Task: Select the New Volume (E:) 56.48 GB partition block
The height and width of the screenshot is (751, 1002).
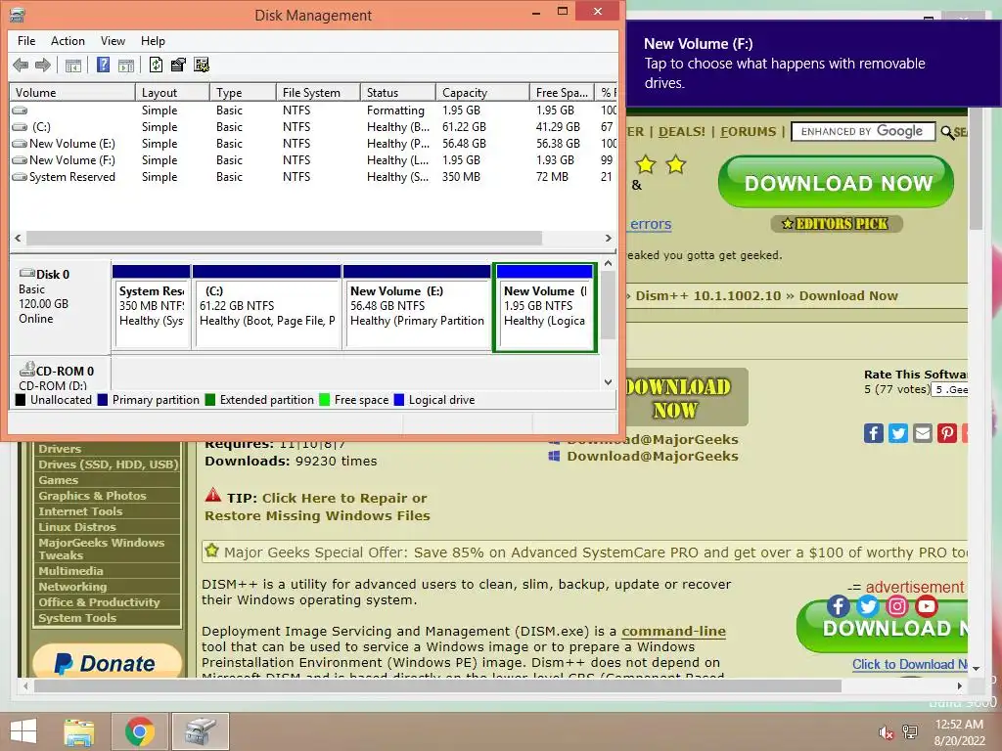Action: 417,306
